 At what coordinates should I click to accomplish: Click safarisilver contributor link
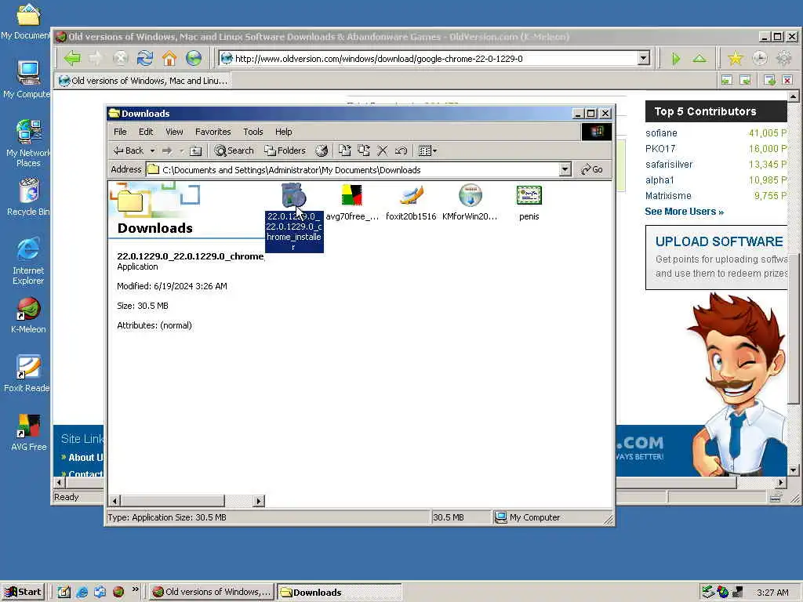point(669,165)
